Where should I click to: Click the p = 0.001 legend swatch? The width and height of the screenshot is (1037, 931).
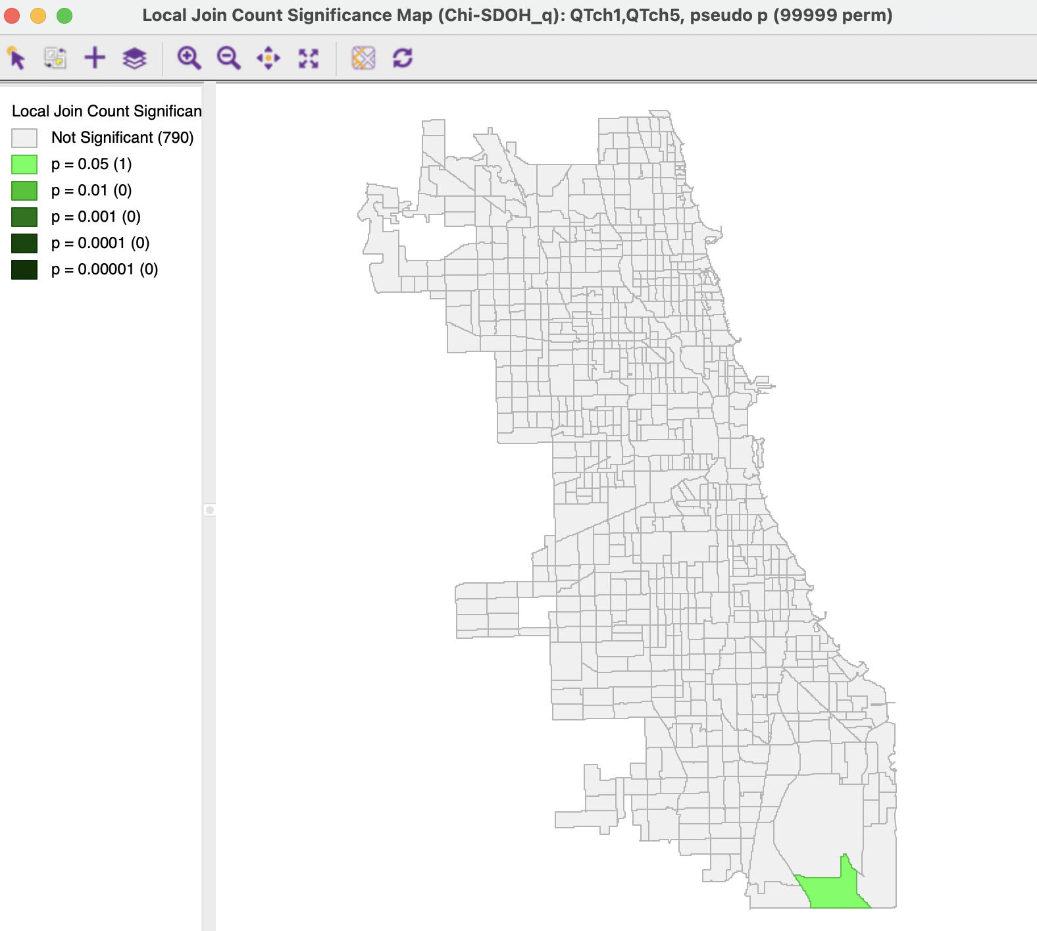[24, 216]
